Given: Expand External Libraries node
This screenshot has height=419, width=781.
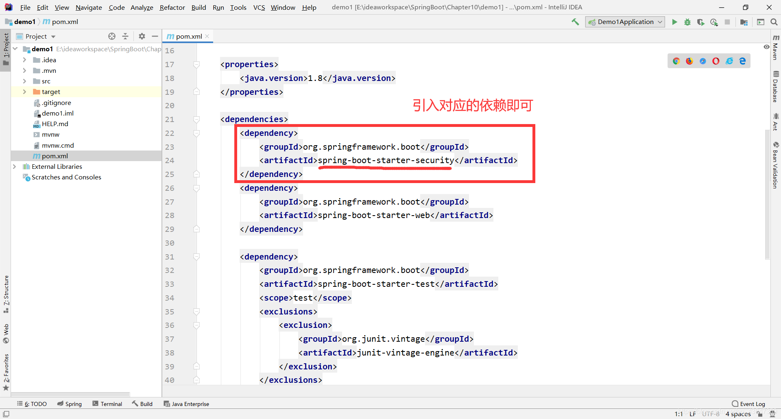Looking at the screenshot, I should tap(15, 166).
